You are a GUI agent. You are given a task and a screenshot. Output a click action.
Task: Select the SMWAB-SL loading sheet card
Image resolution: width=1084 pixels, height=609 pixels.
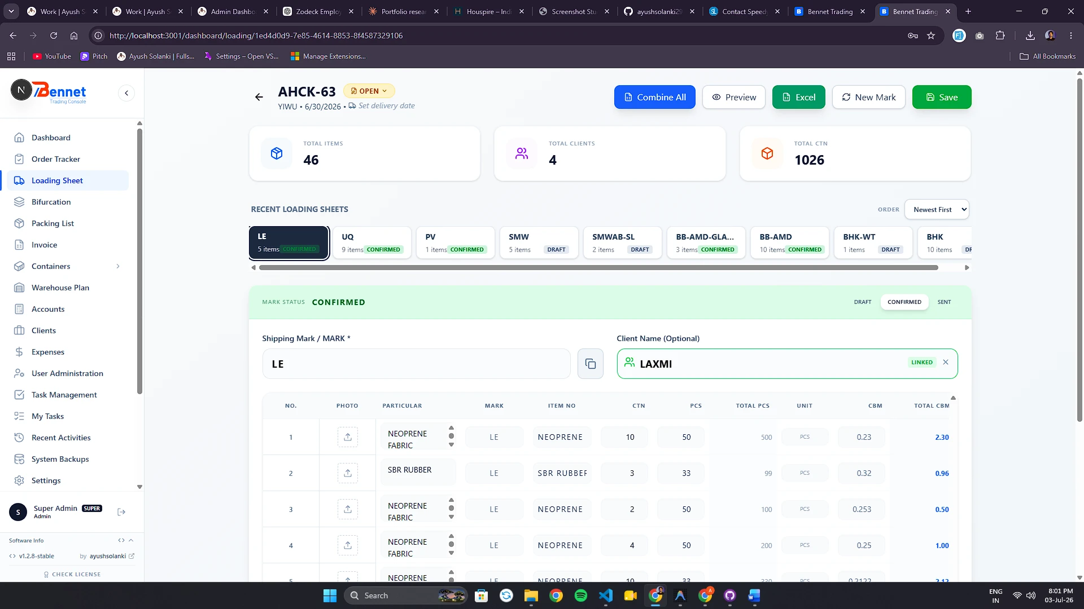coord(622,242)
